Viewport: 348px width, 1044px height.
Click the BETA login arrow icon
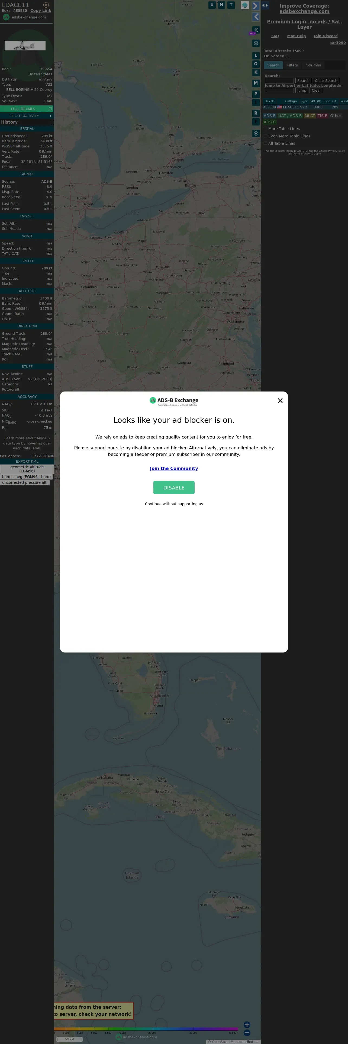pos(256,30)
